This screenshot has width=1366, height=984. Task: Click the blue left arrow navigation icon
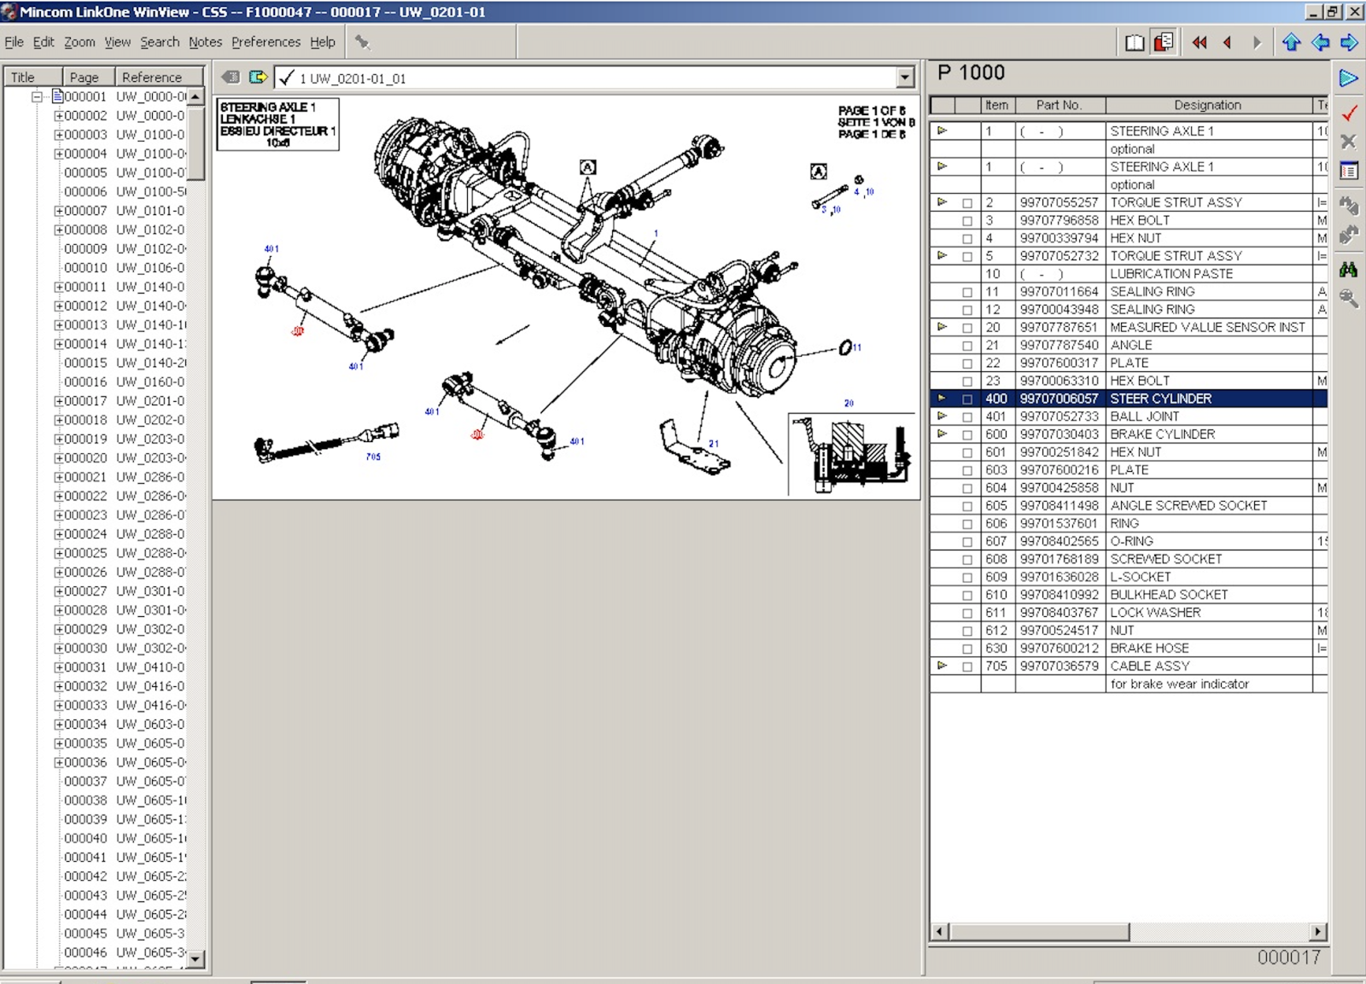pyautogui.click(x=1320, y=43)
